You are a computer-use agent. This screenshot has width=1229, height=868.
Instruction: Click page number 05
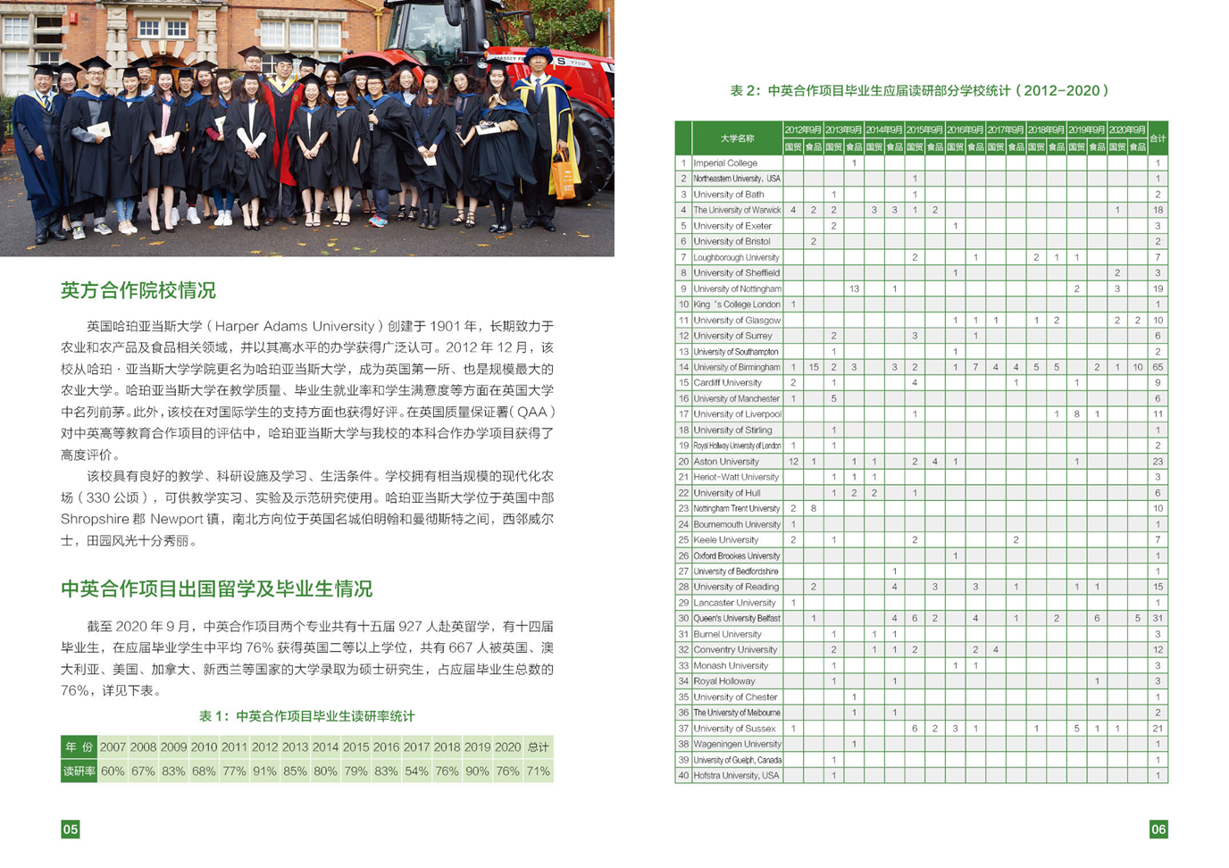(x=71, y=829)
